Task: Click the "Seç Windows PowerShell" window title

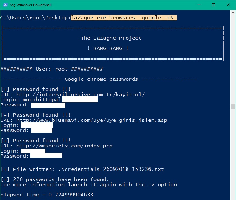Action: (31, 5)
